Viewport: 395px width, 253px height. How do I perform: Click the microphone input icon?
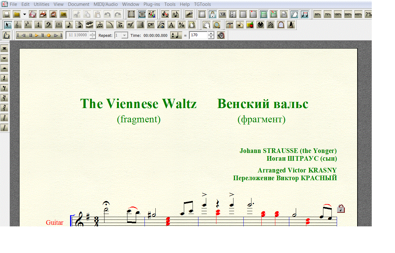189,14
